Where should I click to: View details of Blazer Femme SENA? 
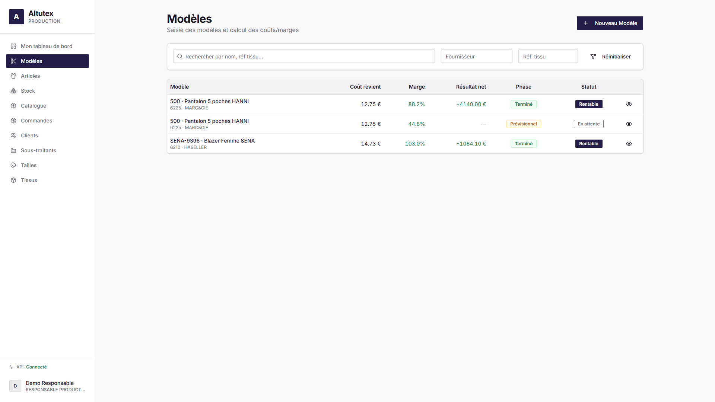[x=629, y=144]
